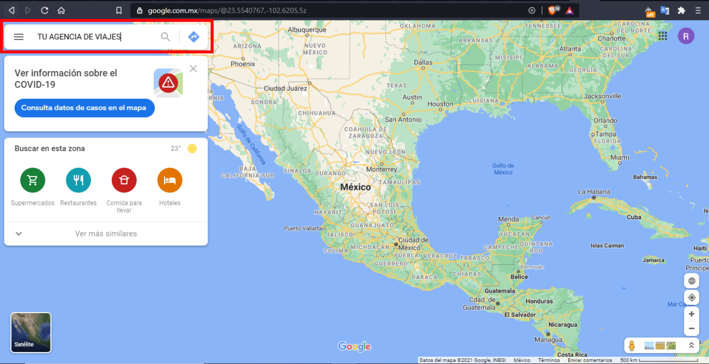Switch to Satélite map view thumbnail
Viewport: 709px width, 364px height.
click(31, 332)
